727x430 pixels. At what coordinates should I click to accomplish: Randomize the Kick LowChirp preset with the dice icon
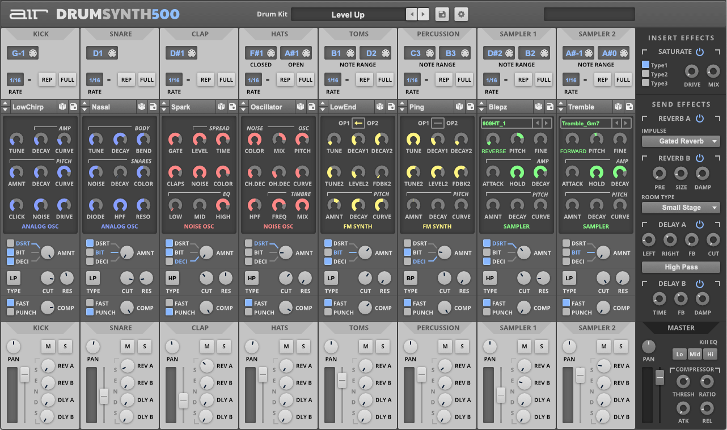(64, 107)
